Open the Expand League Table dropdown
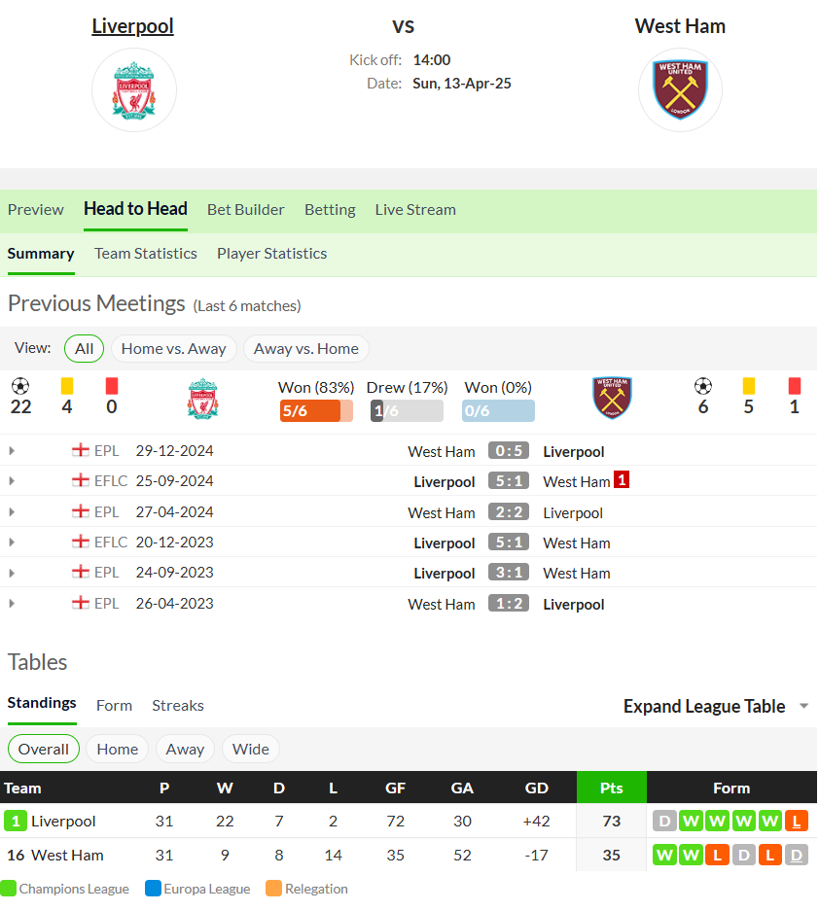 click(716, 706)
